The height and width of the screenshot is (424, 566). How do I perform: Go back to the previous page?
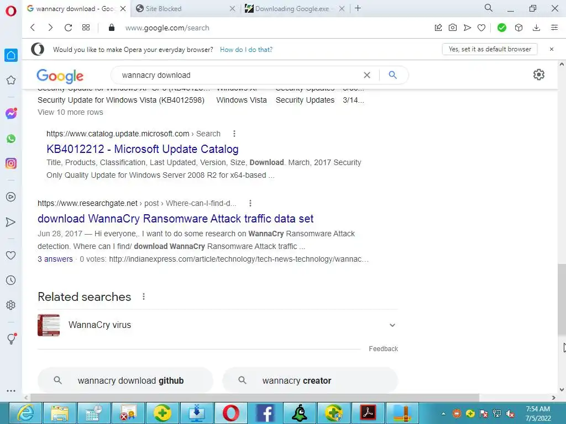(33, 28)
